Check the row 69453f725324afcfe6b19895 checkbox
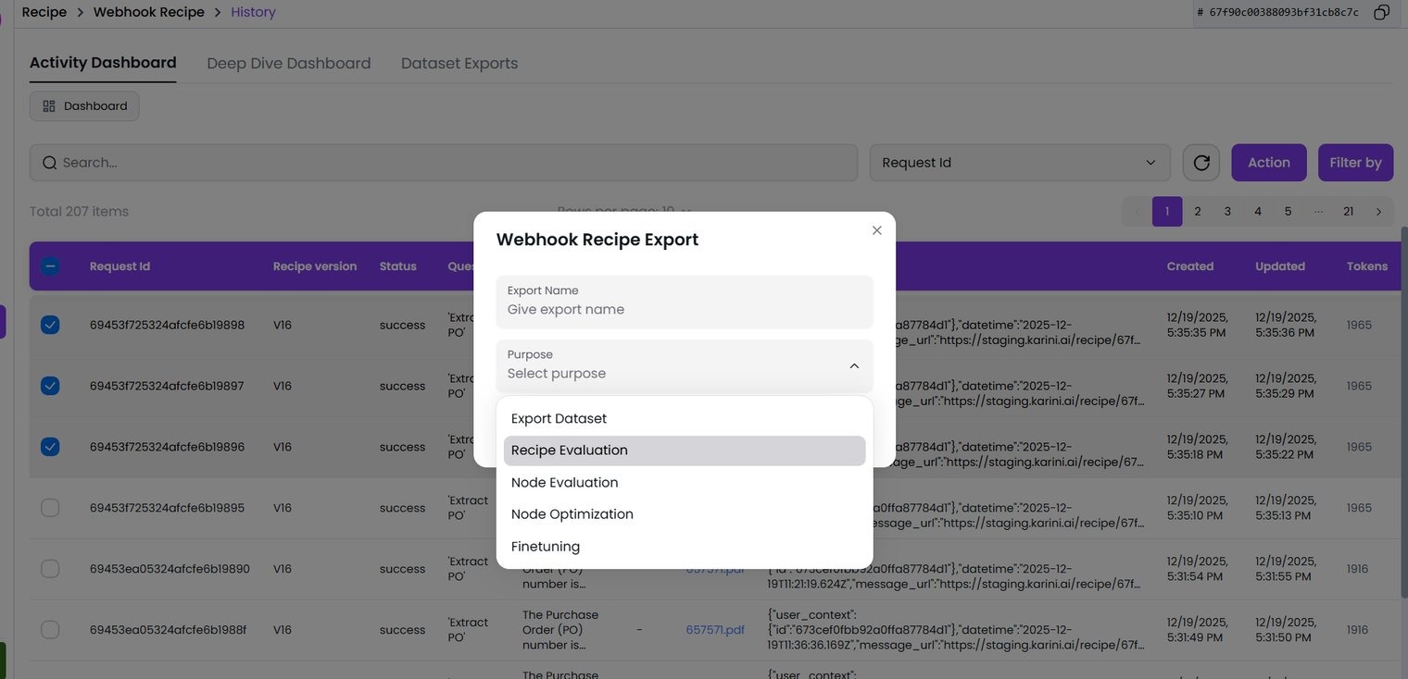This screenshot has height=679, width=1408. [50, 508]
